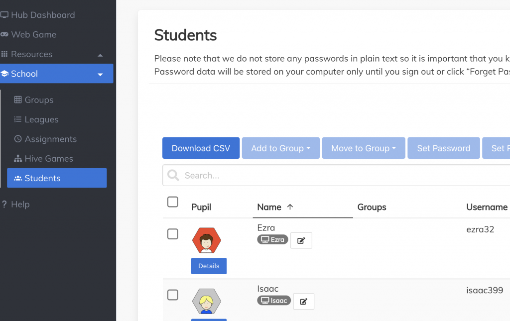Click the edit pencil icon next to Ezra

click(x=301, y=240)
